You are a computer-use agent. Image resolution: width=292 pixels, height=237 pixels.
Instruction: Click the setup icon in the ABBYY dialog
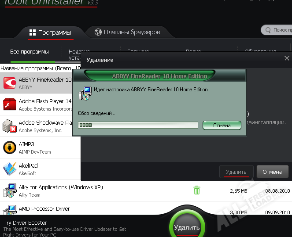(84, 93)
